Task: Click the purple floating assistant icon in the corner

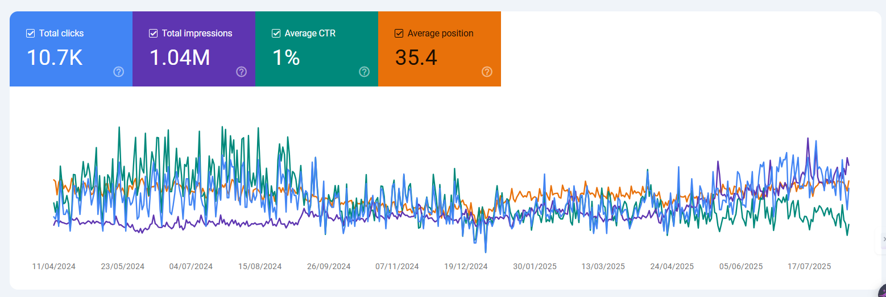Action: 882,292
